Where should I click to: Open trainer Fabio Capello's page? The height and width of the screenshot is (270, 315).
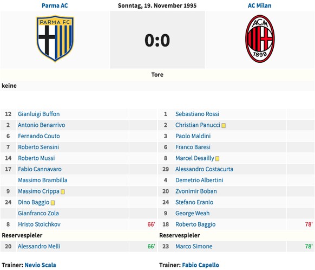click(x=200, y=265)
